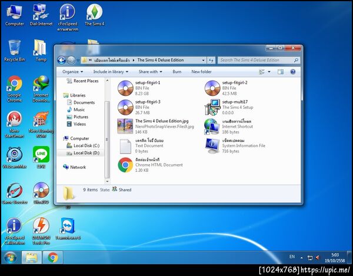This screenshot has height=276, width=353.
Task: Launch Google Chrome from the desktop
Action: point(14,89)
